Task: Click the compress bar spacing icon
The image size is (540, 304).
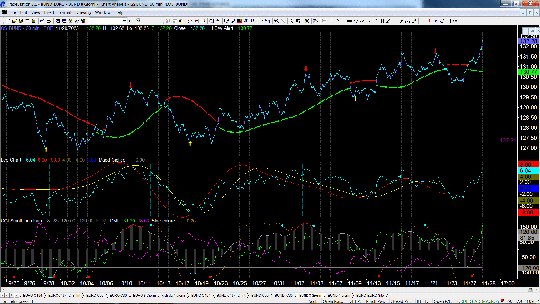Action: (x=261, y=21)
